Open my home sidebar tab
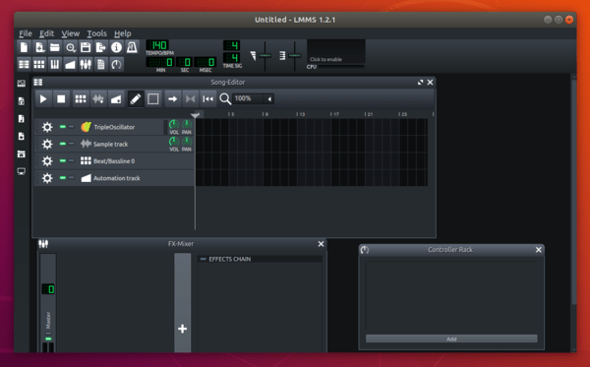The width and height of the screenshot is (590, 367). coord(22,153)
